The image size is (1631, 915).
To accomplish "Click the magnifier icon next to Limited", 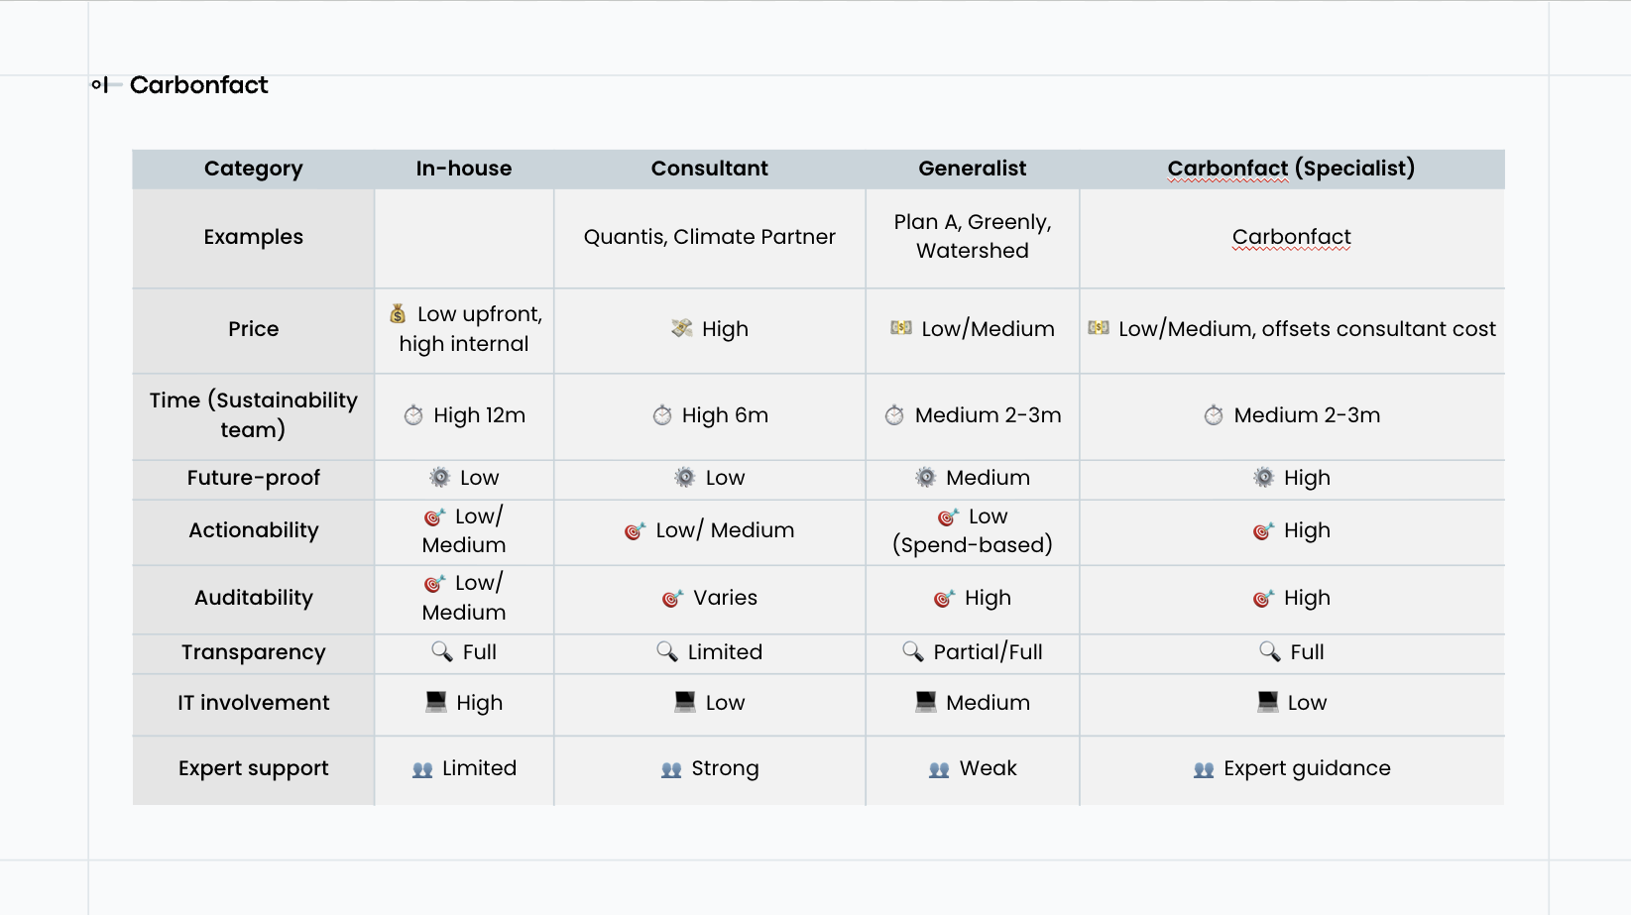I will pyautogui.click(x=666, y=651).
